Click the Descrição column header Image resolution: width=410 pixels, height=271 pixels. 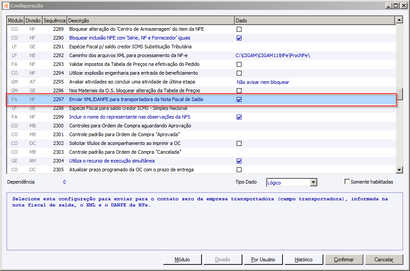[150, 20]
